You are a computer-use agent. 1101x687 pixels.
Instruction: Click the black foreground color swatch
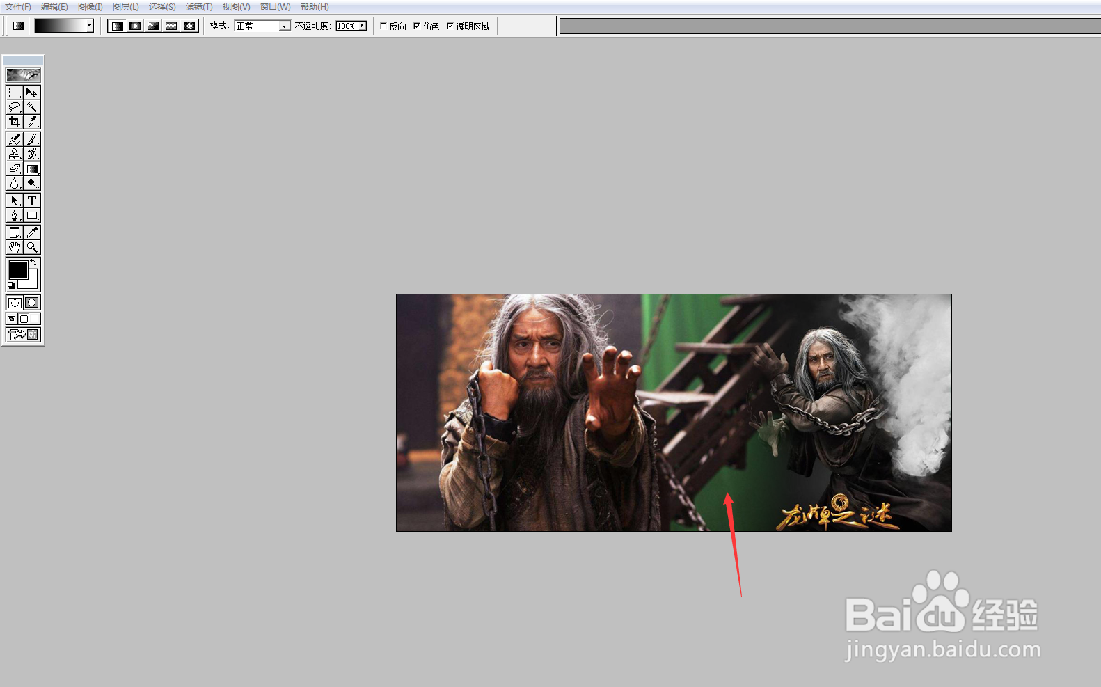tap(17, 269)
